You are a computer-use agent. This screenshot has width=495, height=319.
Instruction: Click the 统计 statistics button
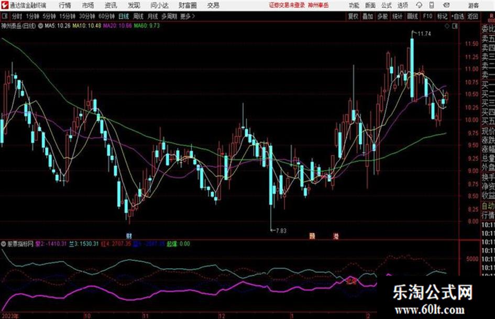tap(397, 16)
